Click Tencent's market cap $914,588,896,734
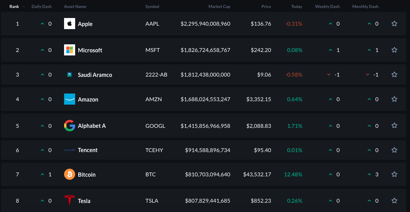Viewport: 410px width, 212px height. point(208,150)
